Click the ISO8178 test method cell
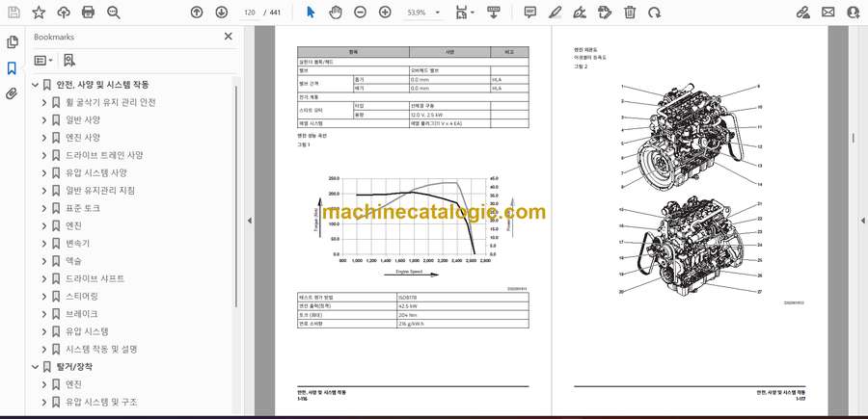Screen dimensions: 868x419 [462, 297]
